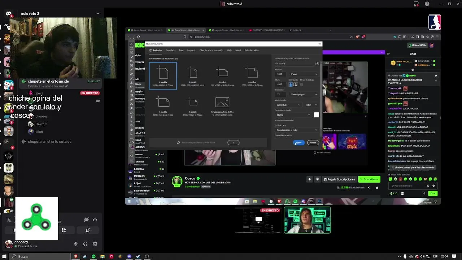Open Discord from Windows taskbar
This screenshot has width=462, height=260.
point(129,256)
